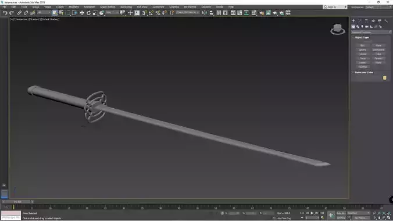Jump to the animation start frame
This screenshot has height=221, width=393.
click(302, 213)
